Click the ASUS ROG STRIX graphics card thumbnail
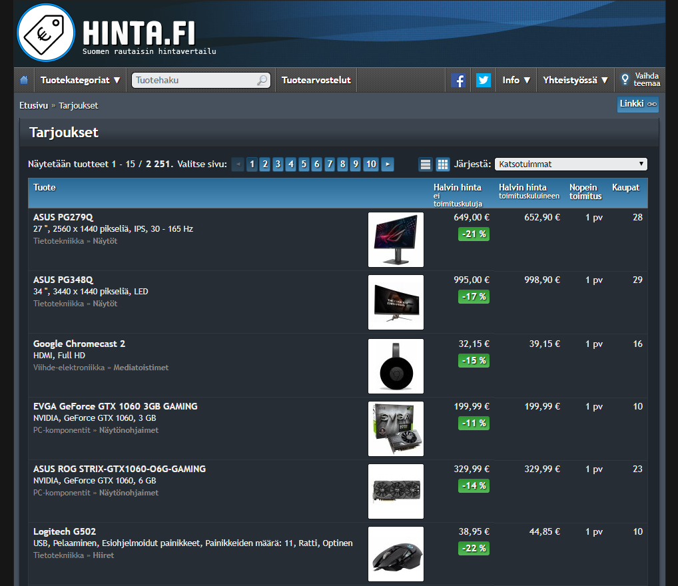 pos(396,491)
